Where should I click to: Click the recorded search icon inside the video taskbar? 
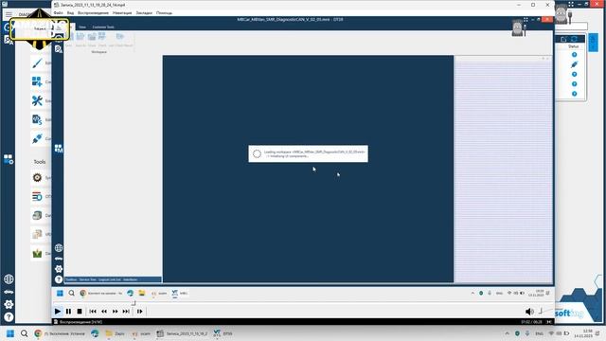pyautogui.click(x=72, y=293)
